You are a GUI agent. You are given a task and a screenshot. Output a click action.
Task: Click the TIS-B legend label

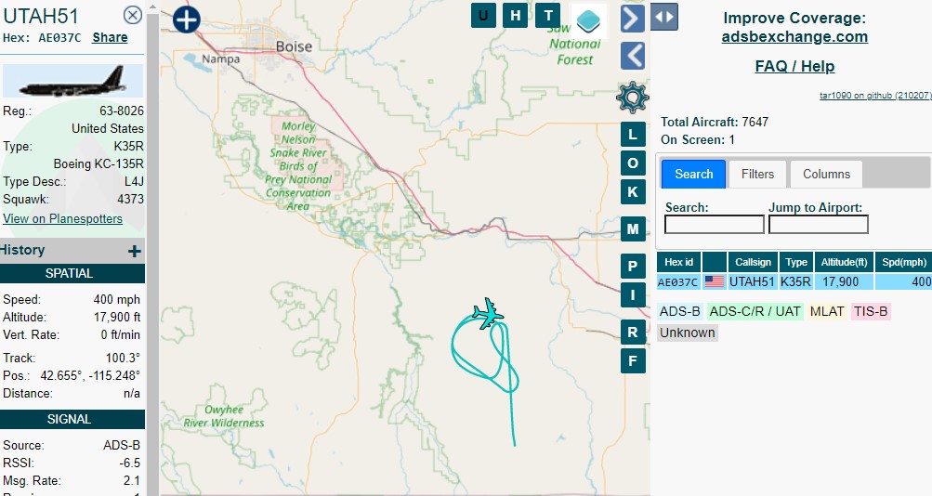pos(871,311)
